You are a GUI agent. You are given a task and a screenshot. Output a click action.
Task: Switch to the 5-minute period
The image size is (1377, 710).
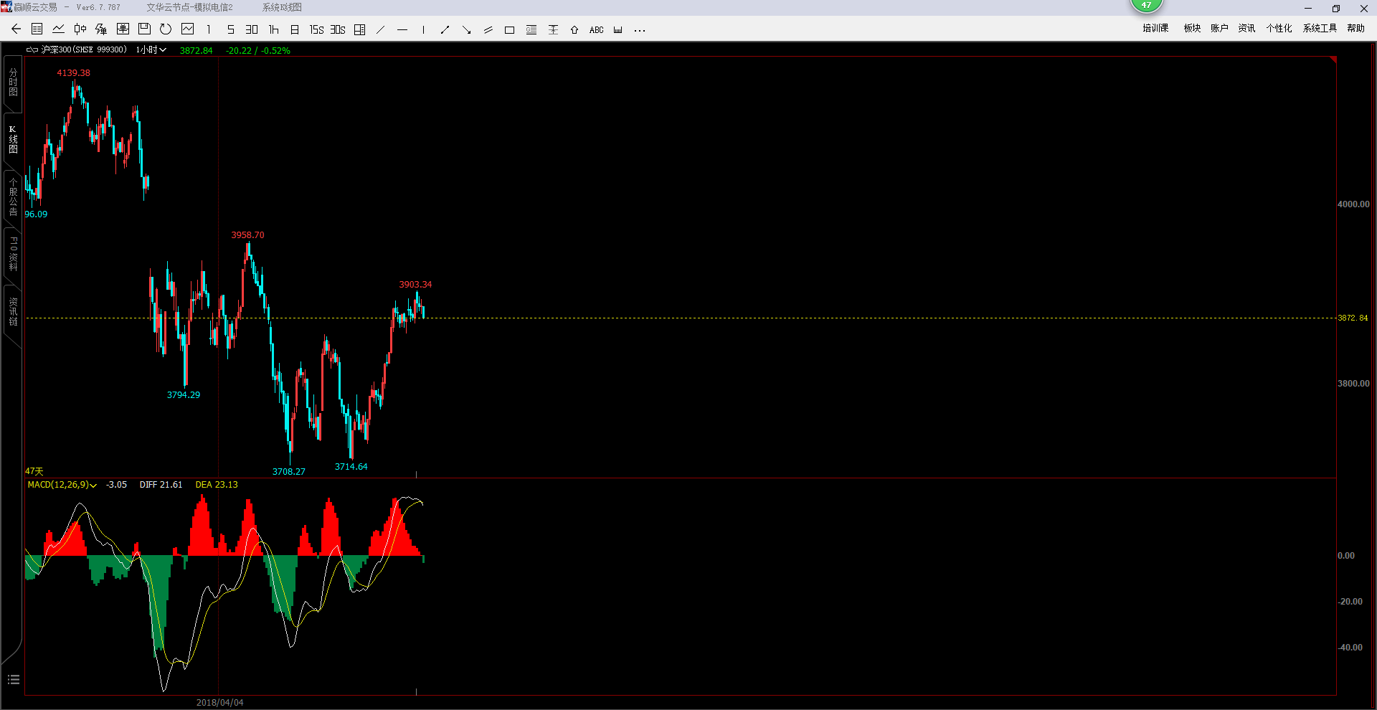(x=230, y=29)
